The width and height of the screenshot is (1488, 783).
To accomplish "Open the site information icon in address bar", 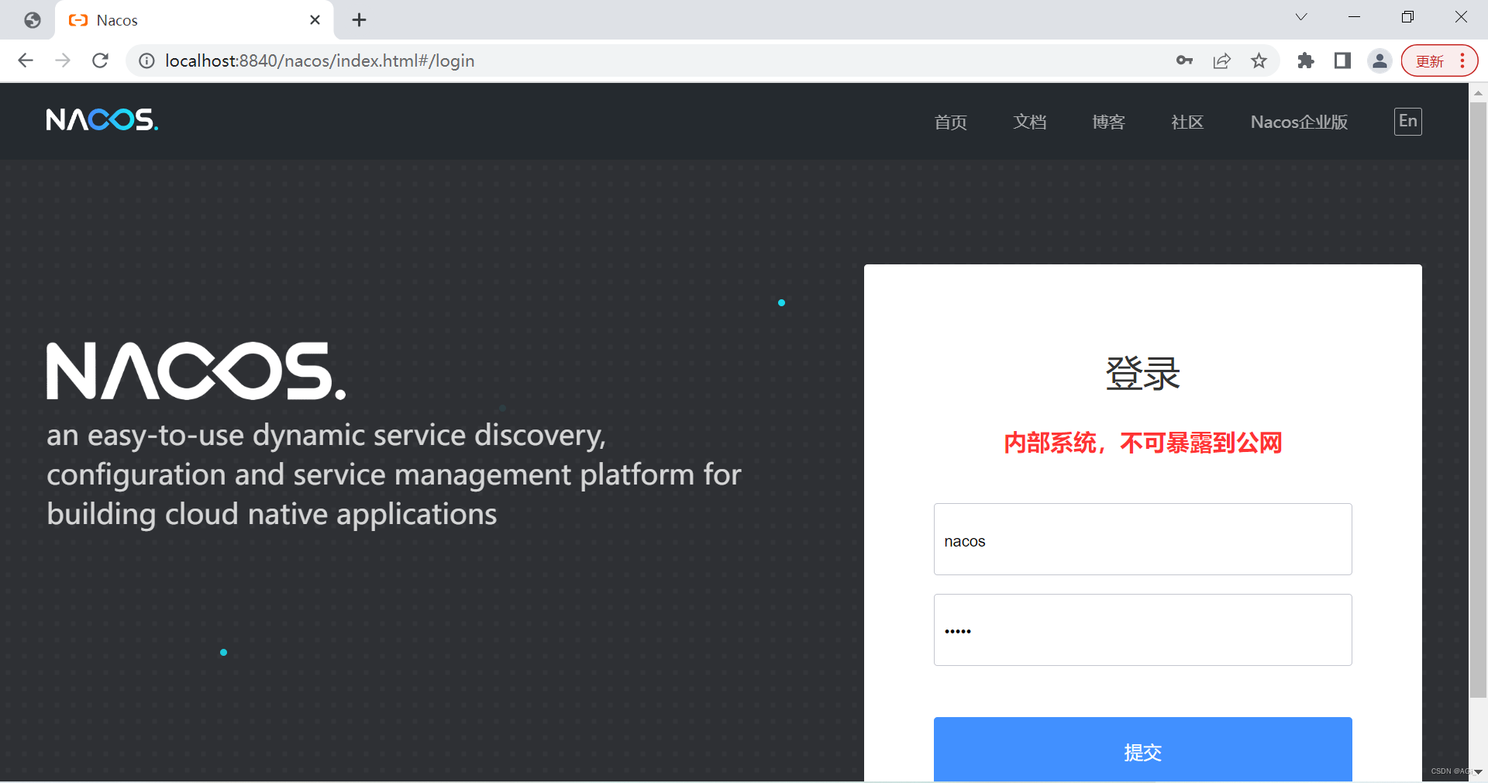I will point(146,60).
